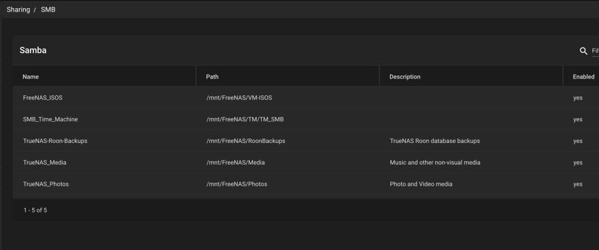Open the TrueNAS-Roon-Backups share entry
This screenshot has width=599, height=250.
click(x=54, y=141)
